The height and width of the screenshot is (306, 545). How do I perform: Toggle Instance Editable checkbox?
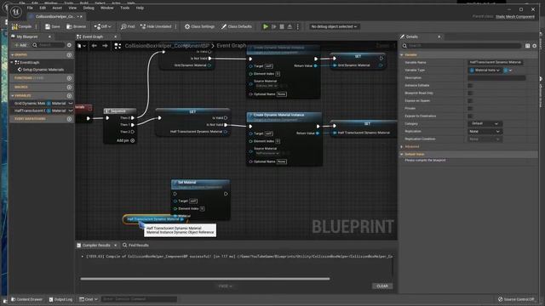[x=470, y=85]
